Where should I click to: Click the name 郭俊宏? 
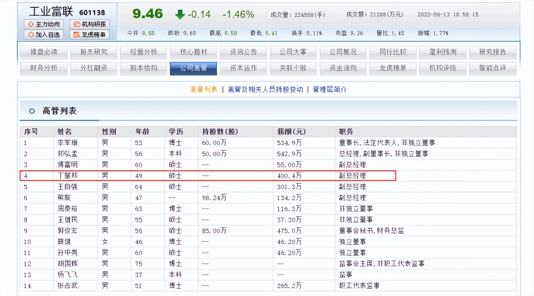(x=68, y=231)
